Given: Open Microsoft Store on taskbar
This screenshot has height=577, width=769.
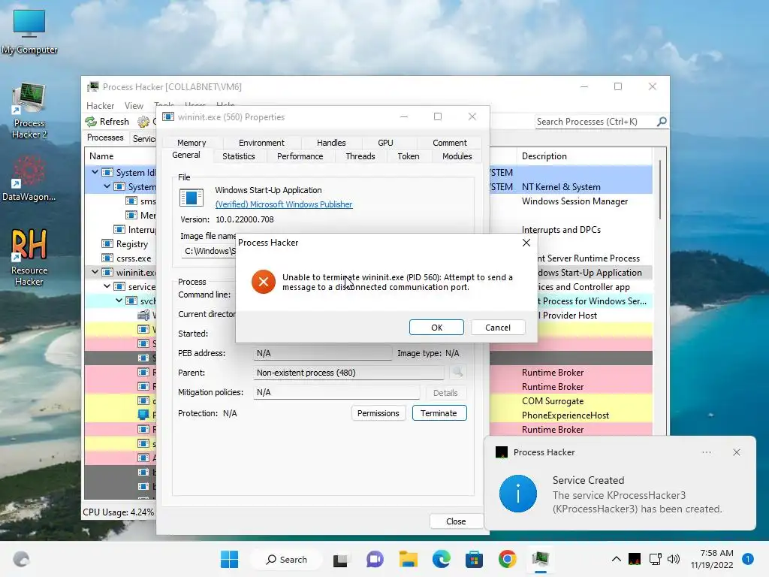Looking at the screenshot, I should tap(475, 559).
